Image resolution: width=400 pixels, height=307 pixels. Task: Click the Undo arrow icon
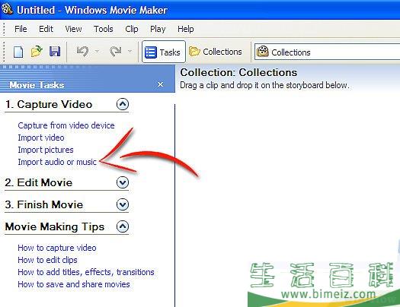tap(82, 52)
